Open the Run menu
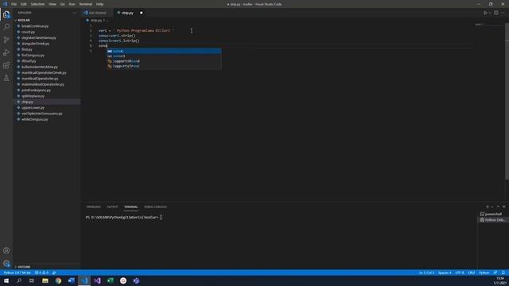Viewport: 509px width, 286px height. [72, 4]
